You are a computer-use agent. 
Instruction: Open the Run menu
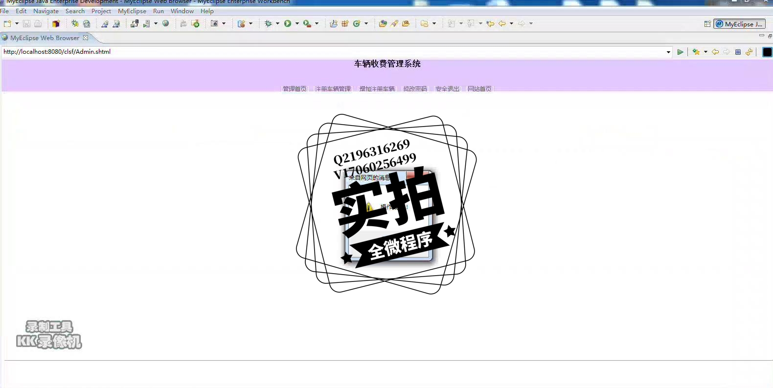point(159,11)
